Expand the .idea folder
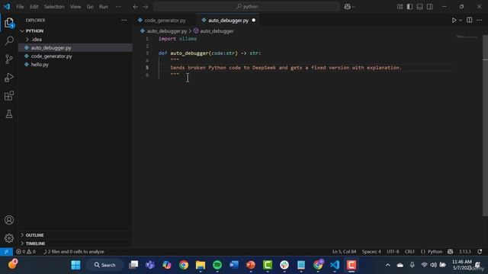This screenshot has width=488, height=274. 37,40
